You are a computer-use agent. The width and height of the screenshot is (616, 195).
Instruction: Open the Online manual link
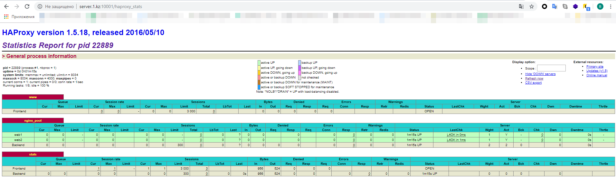[x=596, y=75]
